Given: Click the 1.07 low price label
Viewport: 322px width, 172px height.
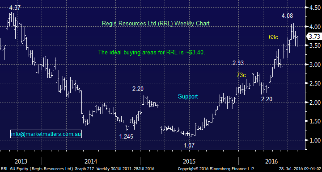Looking at the screenshot, I should [x=189, y=145].
